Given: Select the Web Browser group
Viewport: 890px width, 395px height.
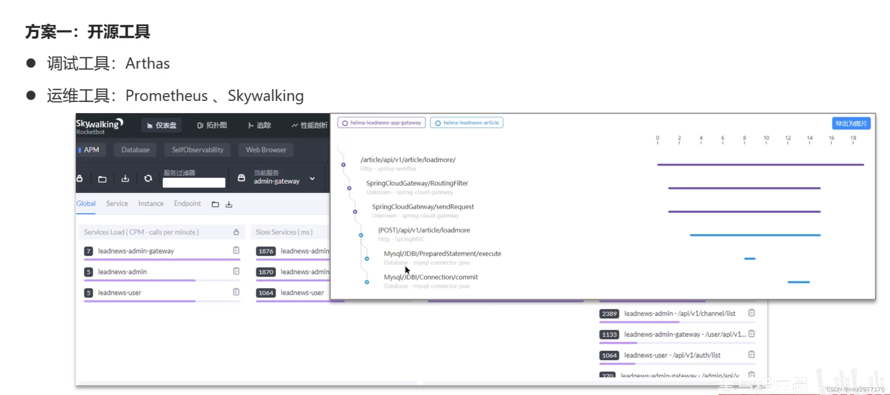Looking at the screenshot, I should tap(266, 150).
